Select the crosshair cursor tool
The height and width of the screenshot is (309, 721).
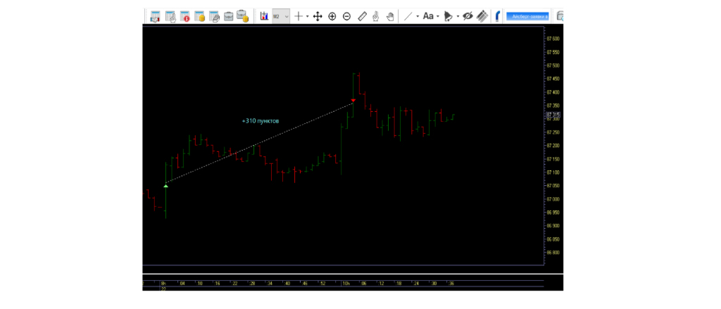[x=299, y=16]
